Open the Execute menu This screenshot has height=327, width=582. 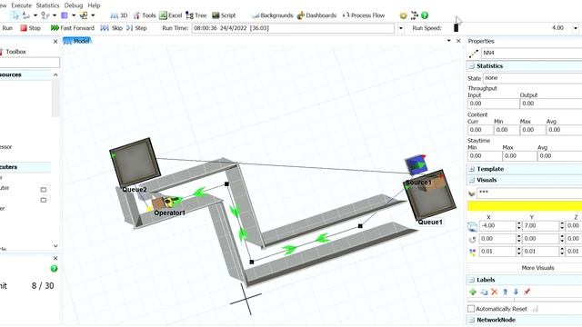[x=21, y=5]
